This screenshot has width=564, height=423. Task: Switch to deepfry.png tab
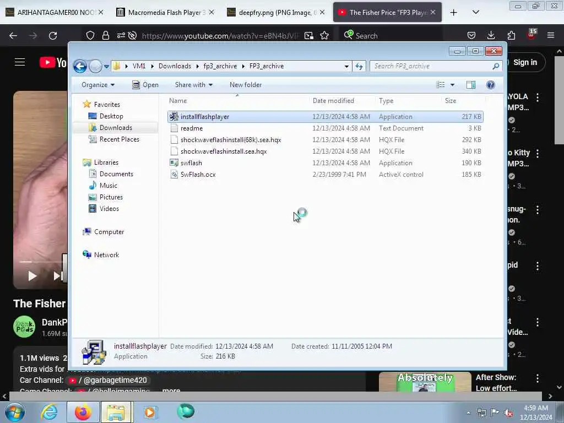275,12
